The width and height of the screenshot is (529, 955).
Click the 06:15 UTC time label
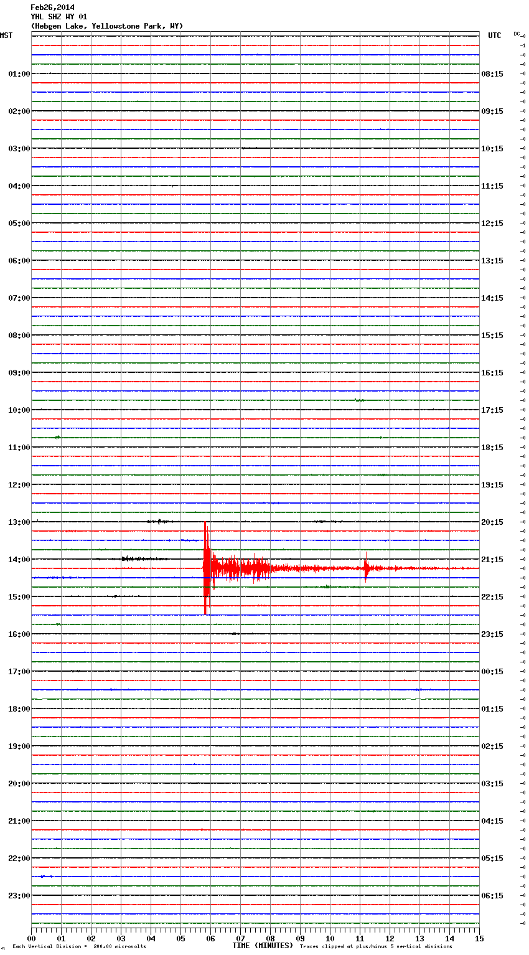click(x=492, y=896)
